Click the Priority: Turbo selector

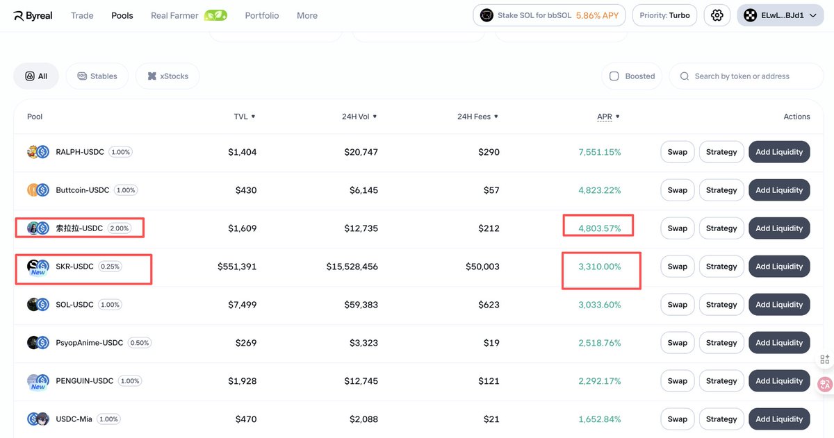[665, 15]
